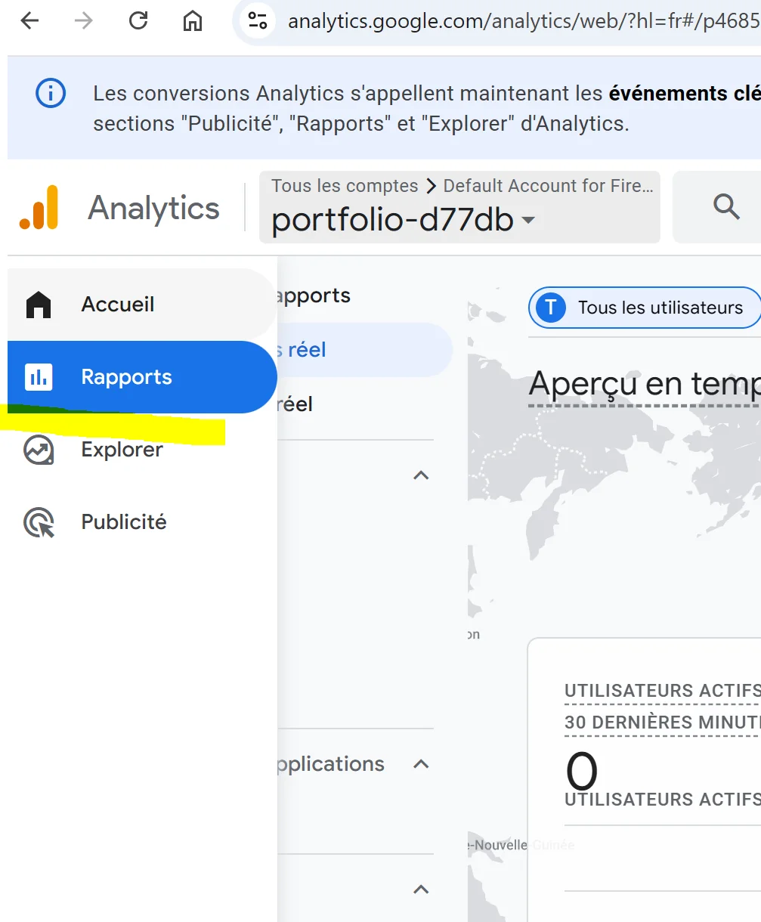
Task: Open the browser home page icon
Action: [x=193, y=20]
